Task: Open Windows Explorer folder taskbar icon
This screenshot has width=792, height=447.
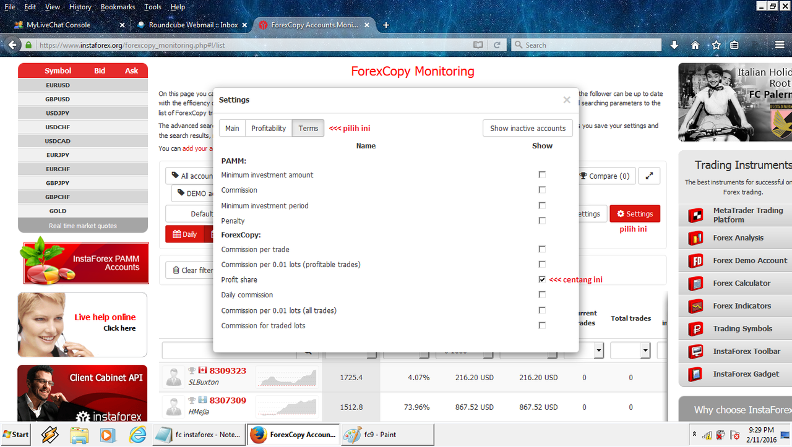Action: (79, 435)
